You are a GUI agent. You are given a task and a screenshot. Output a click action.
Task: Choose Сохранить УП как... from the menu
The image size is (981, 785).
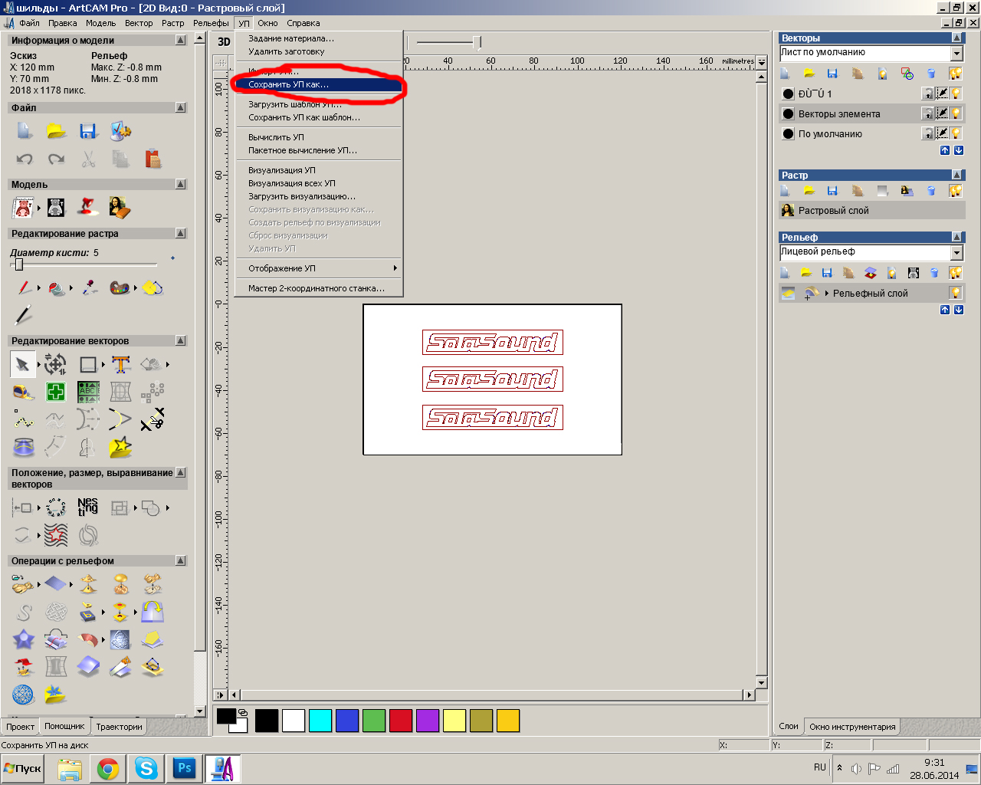tap(318, 84)
